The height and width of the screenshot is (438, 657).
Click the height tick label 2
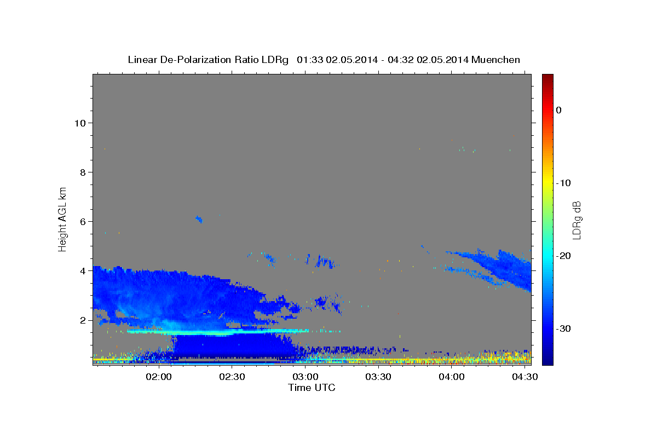pyautogui.click(x=83, y=320)
